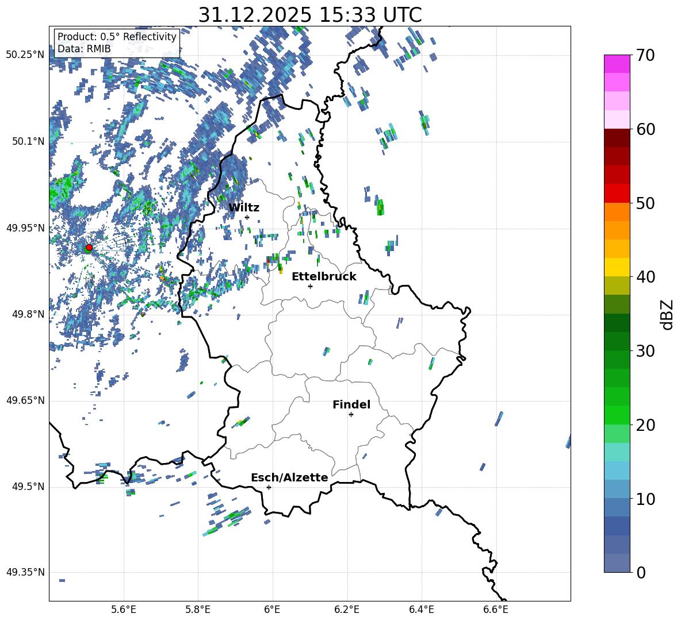This screenshot has width=681, height=621.
Task: Click the red radar site dot
Action: pos(89,248)
